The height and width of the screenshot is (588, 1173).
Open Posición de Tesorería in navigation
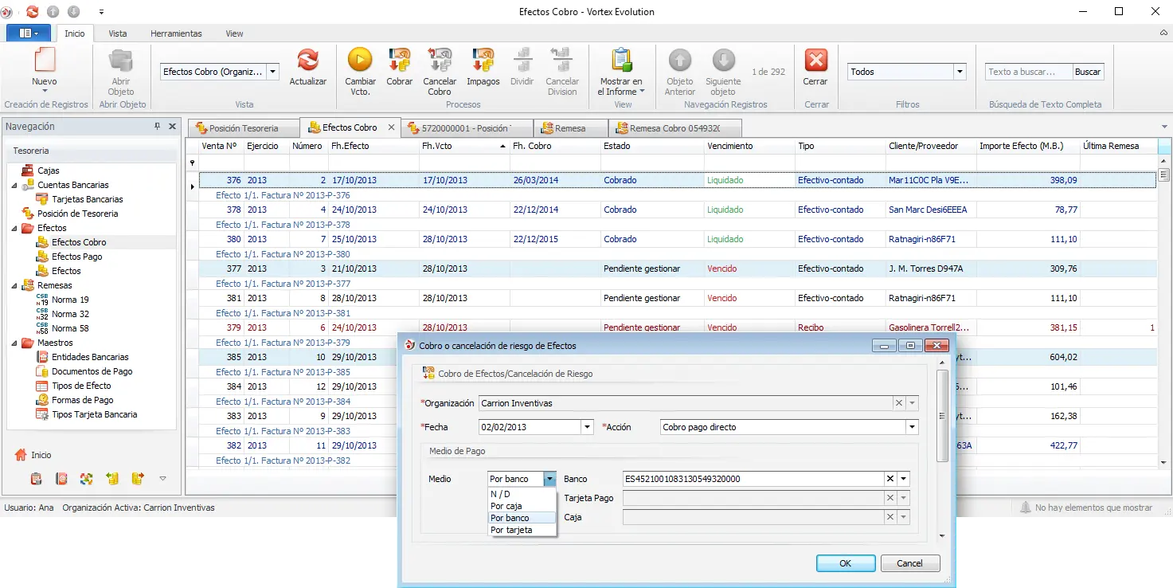[x=78, y=214]
